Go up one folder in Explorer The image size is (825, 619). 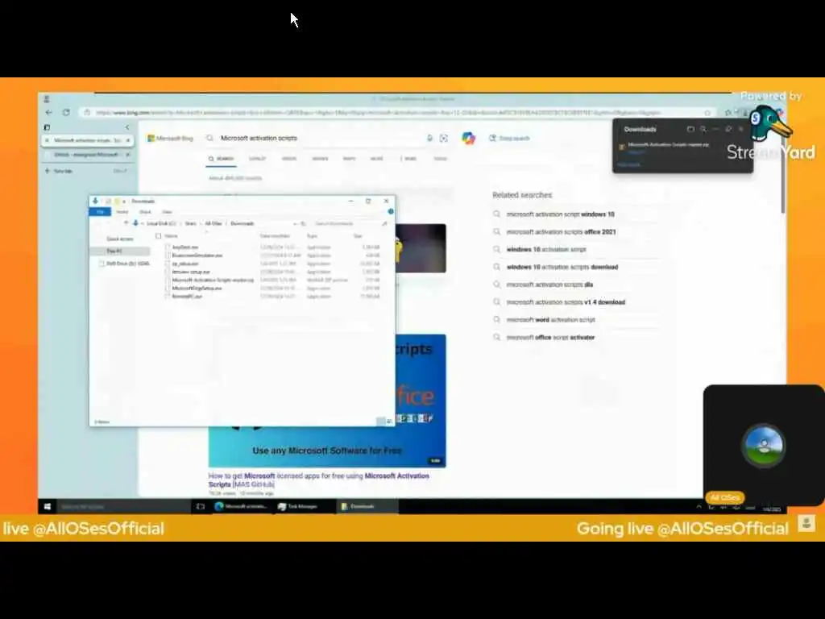point(126,223)
